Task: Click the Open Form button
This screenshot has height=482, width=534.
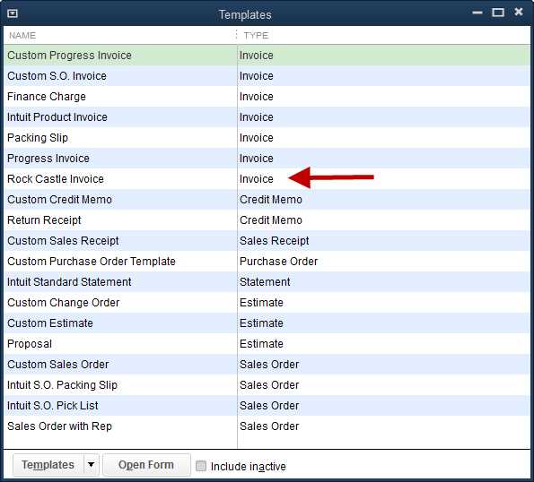Action: (x=146, y=464)
